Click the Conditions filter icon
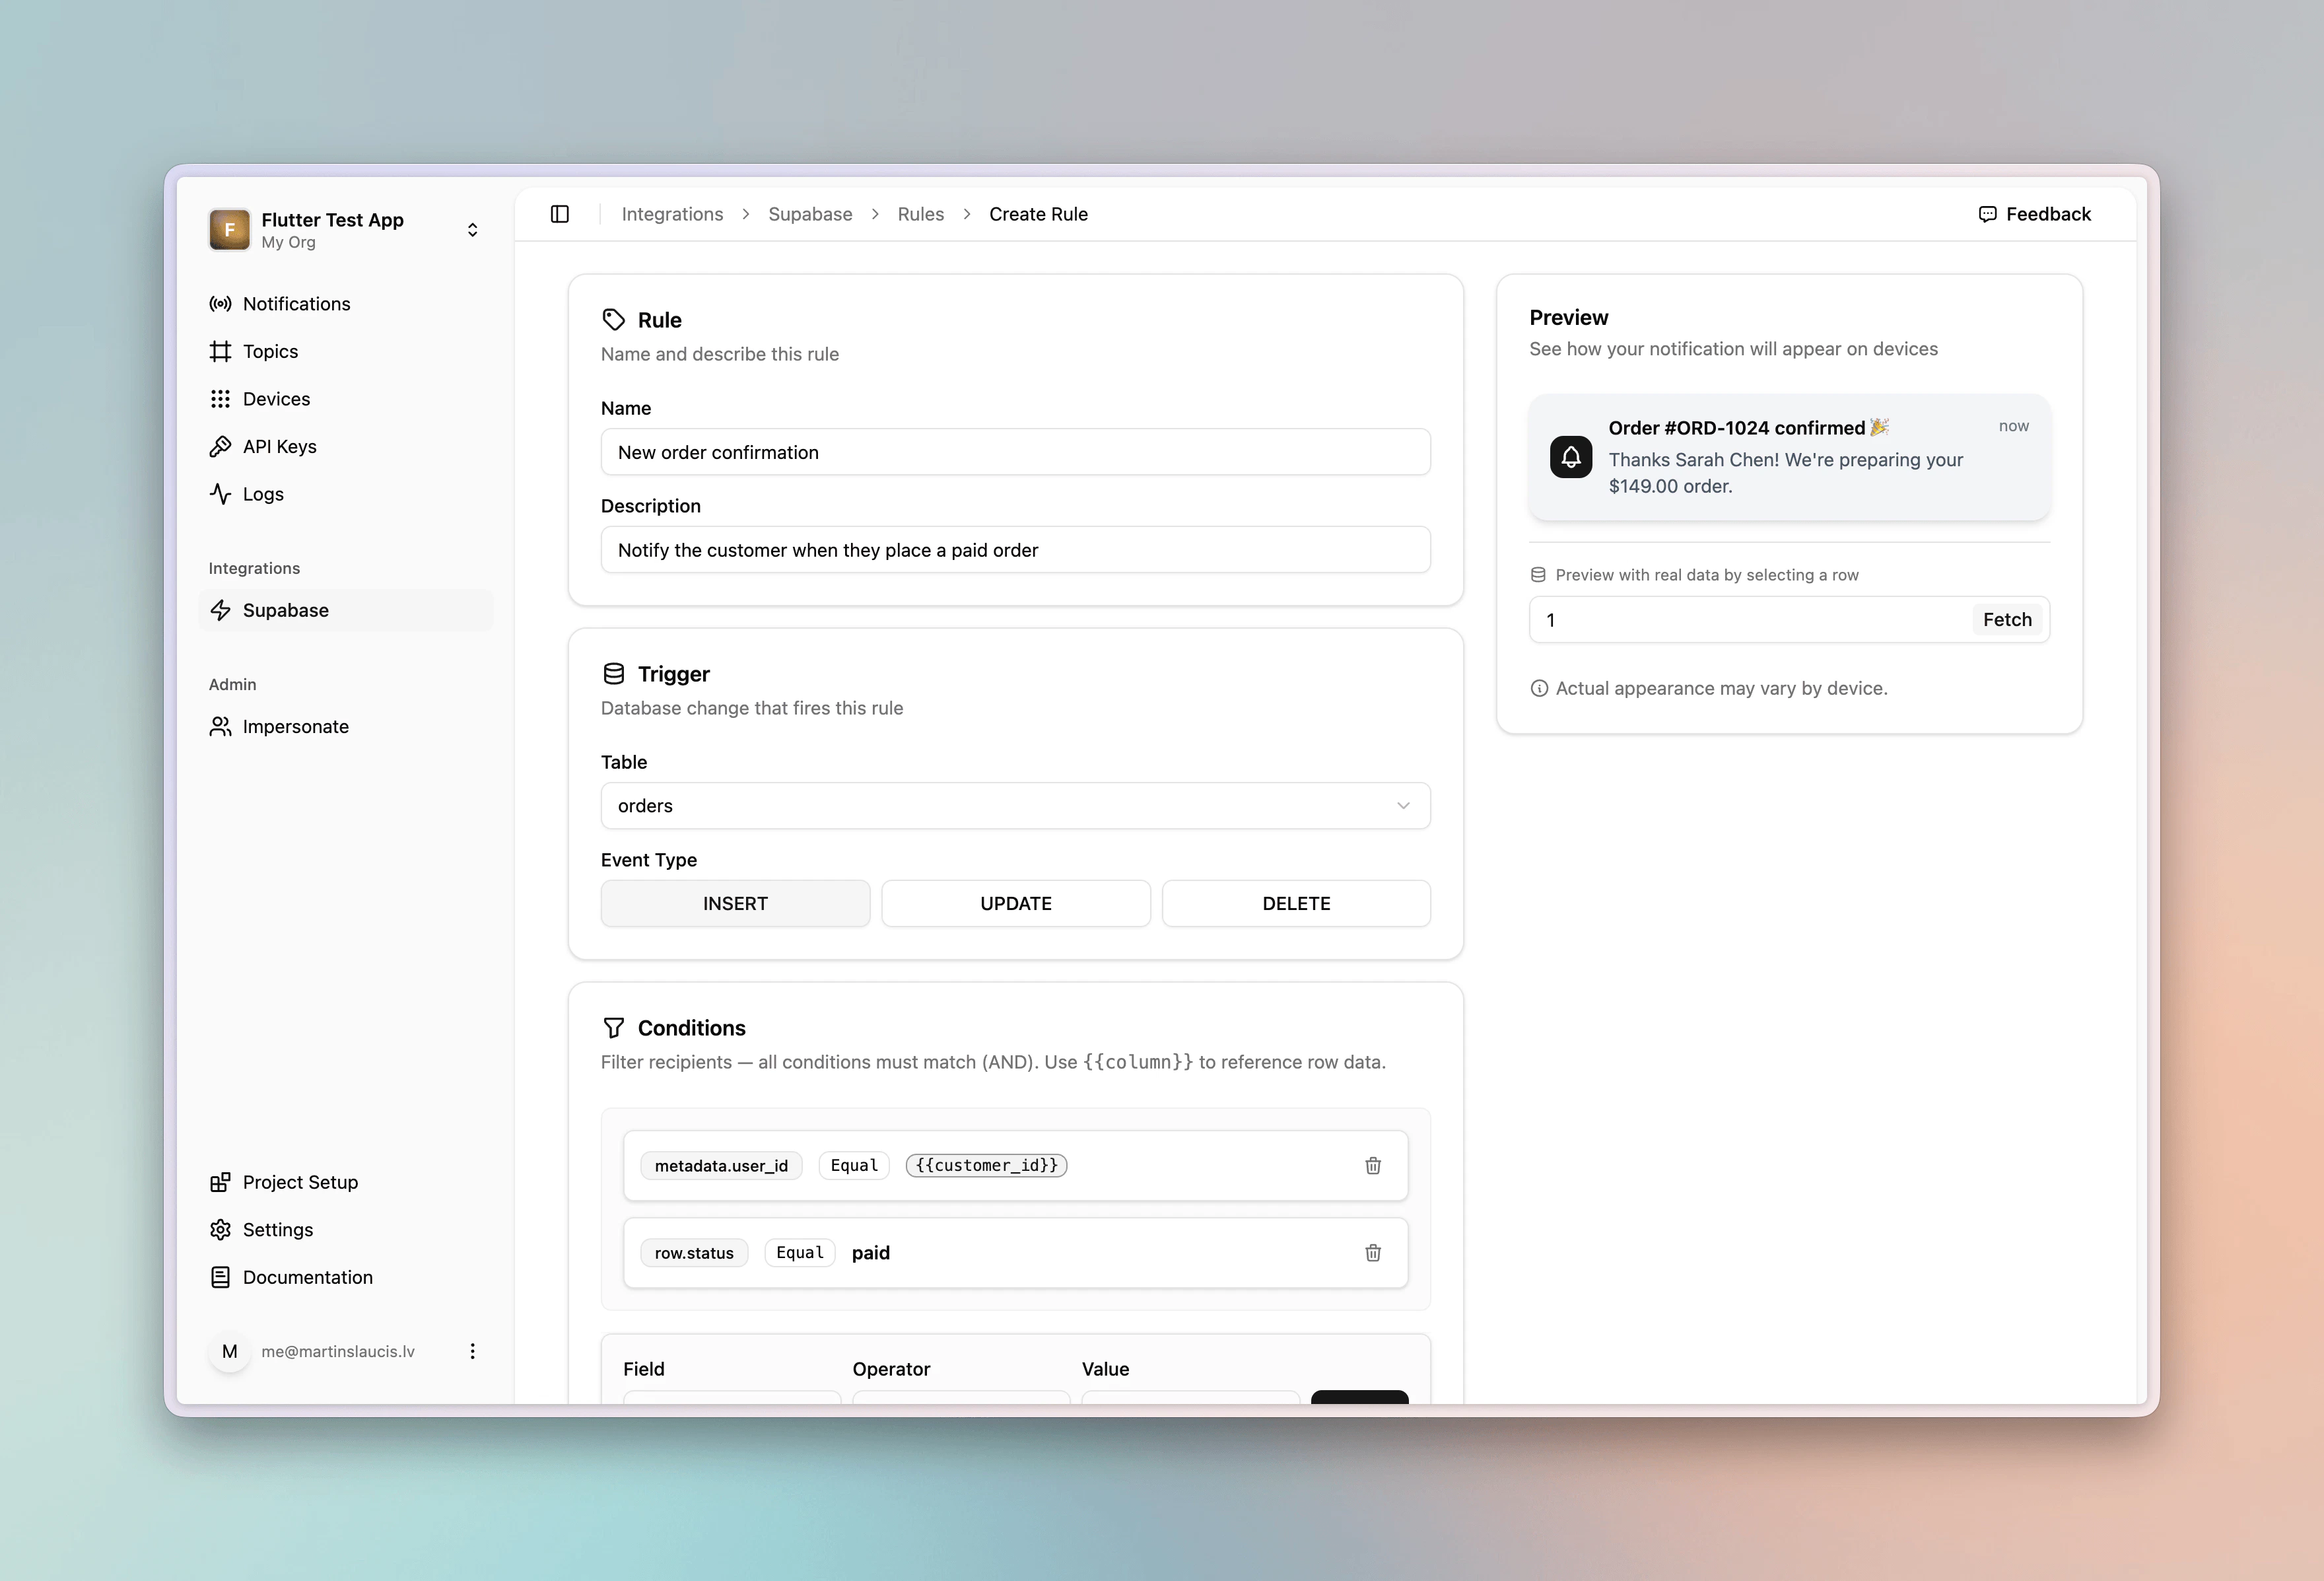Viewport: 2324px width, 1581px height. (x=614, y=1028)
